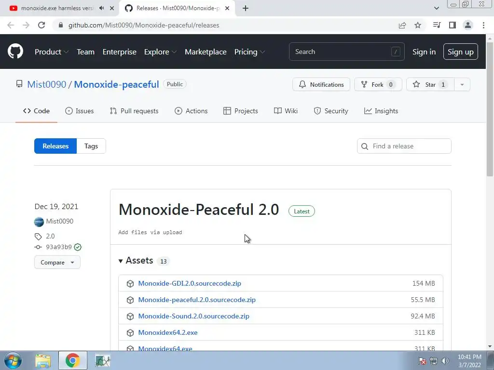Click the Mist0090 avatar image
This screenshot has width=494, height=370.
[39, 222]
